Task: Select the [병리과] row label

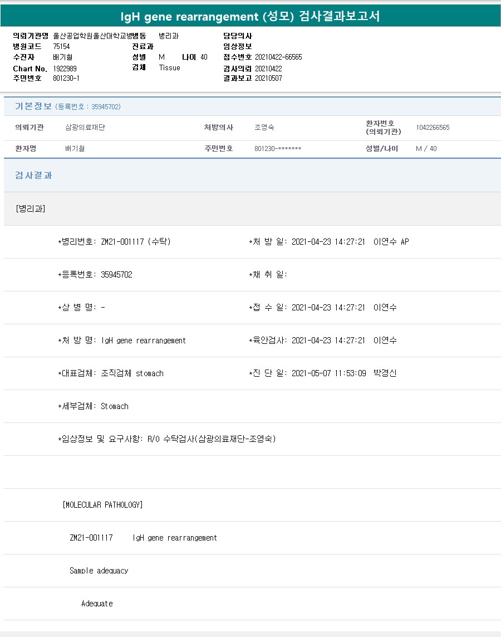Action: pos(31,209)
